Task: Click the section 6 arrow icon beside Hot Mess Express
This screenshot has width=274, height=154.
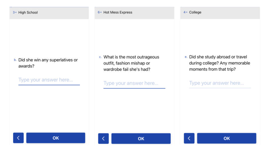Action: point(100,13)
